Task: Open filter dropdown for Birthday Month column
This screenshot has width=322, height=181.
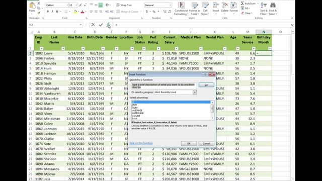Action: (x=270, y=48)
